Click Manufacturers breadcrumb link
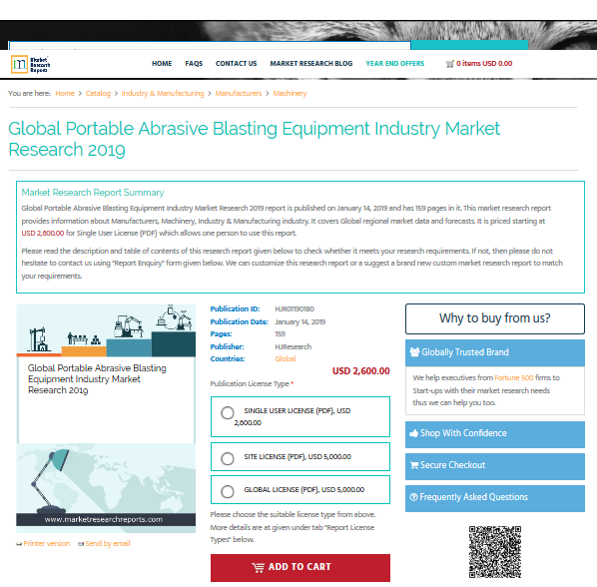Image resolution: width=597 pixels, height=587 pixels. (239, 93)
